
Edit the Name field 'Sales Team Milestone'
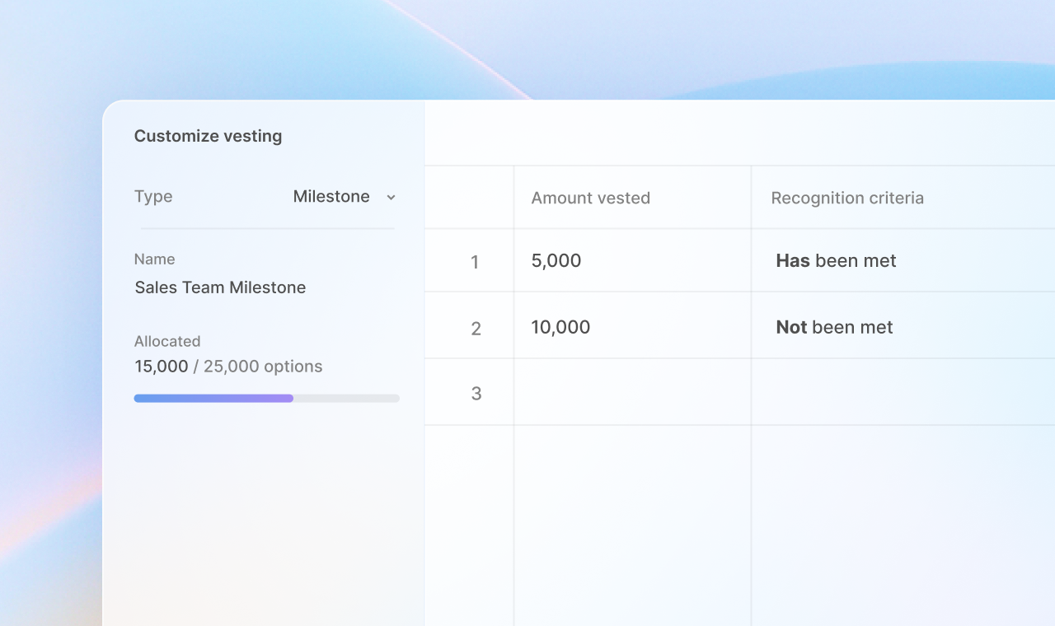(x=220, y=287)
